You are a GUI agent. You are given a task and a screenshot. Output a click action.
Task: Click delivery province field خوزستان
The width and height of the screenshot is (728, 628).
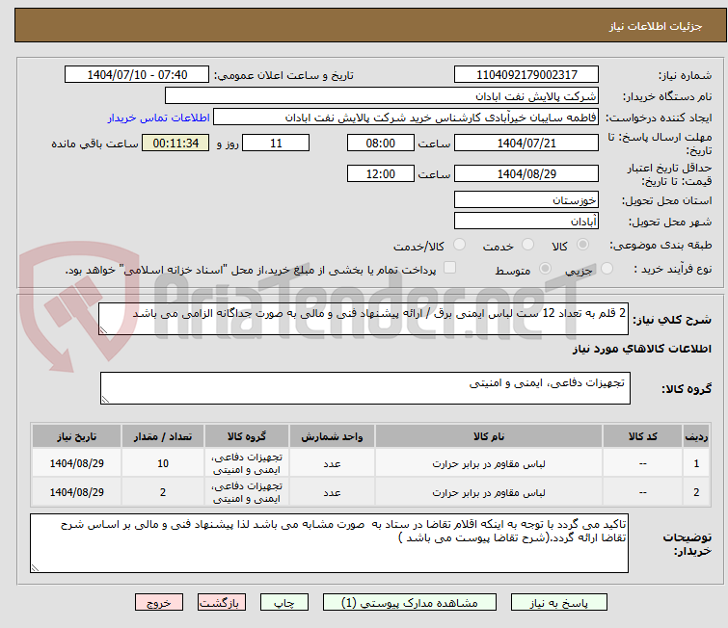coord(526,200)
